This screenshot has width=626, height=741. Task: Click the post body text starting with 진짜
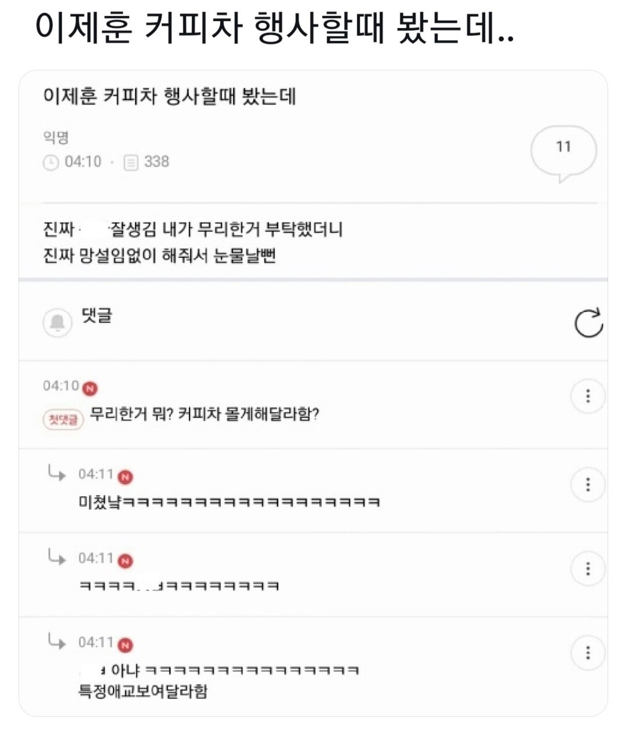tap(193, 242)
